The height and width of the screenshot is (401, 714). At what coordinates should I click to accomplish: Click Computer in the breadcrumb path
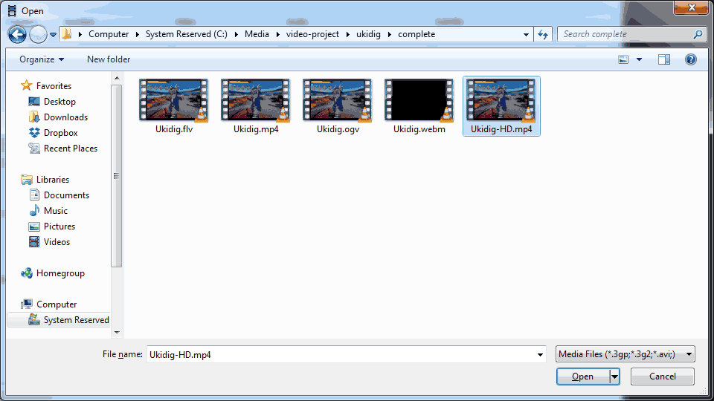tap(109, 34)
